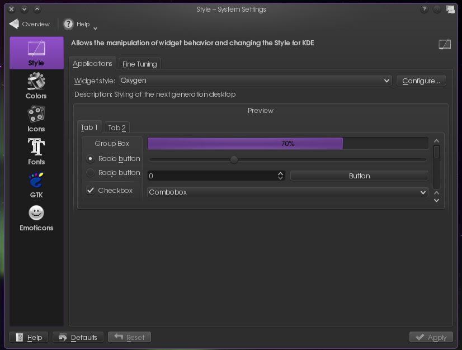The width and height of the screenshot is (462, 350).
Task: Click the preview vertical scrollbar handle
Action: click(437, 152)
